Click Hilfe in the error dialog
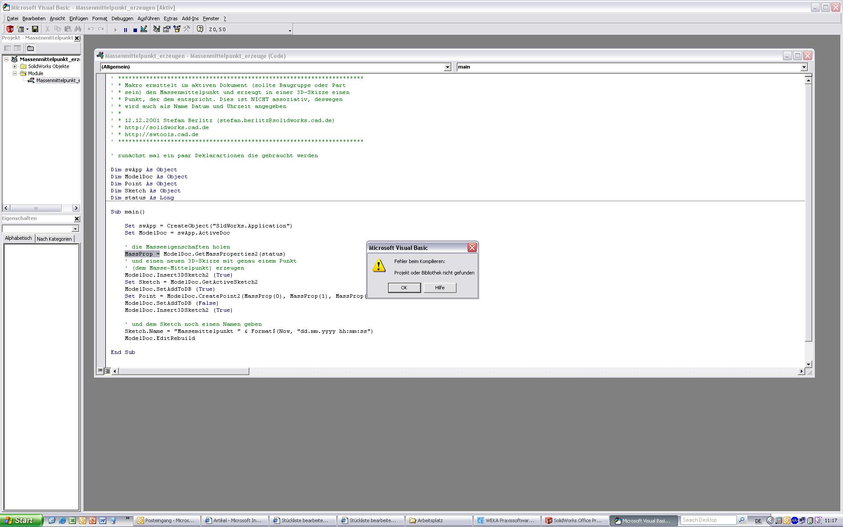 tap(440, 288)
